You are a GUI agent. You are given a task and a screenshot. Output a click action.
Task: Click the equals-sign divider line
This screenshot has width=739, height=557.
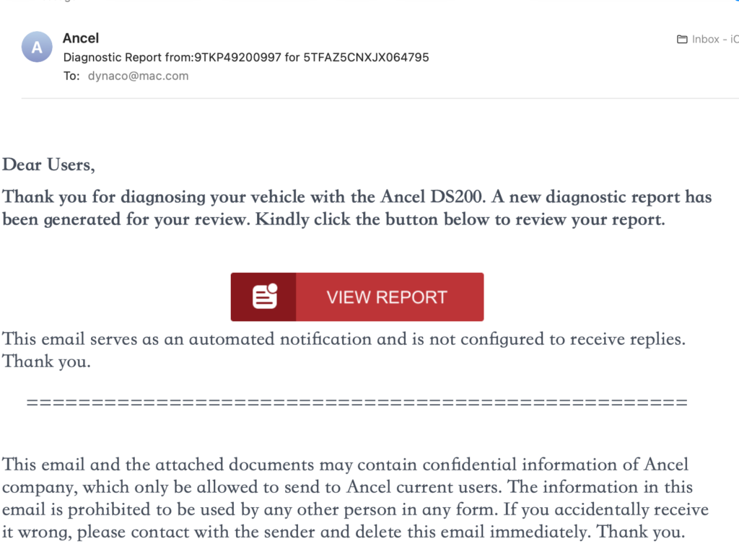(x=357, y=403)
